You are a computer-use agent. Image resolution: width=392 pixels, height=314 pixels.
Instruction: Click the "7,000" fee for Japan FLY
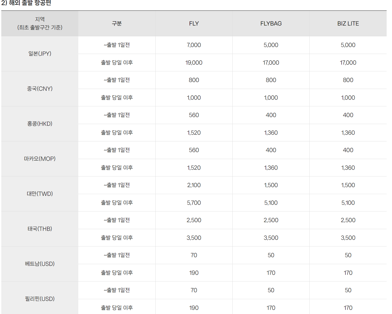194,45
